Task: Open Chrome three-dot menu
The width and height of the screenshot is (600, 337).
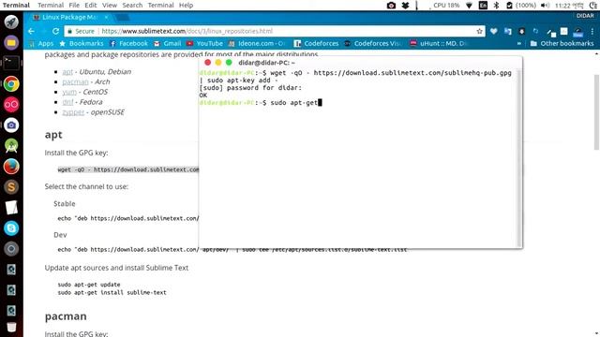Action: pos(592,31)
